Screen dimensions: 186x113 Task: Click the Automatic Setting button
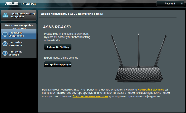click(58, 47)
